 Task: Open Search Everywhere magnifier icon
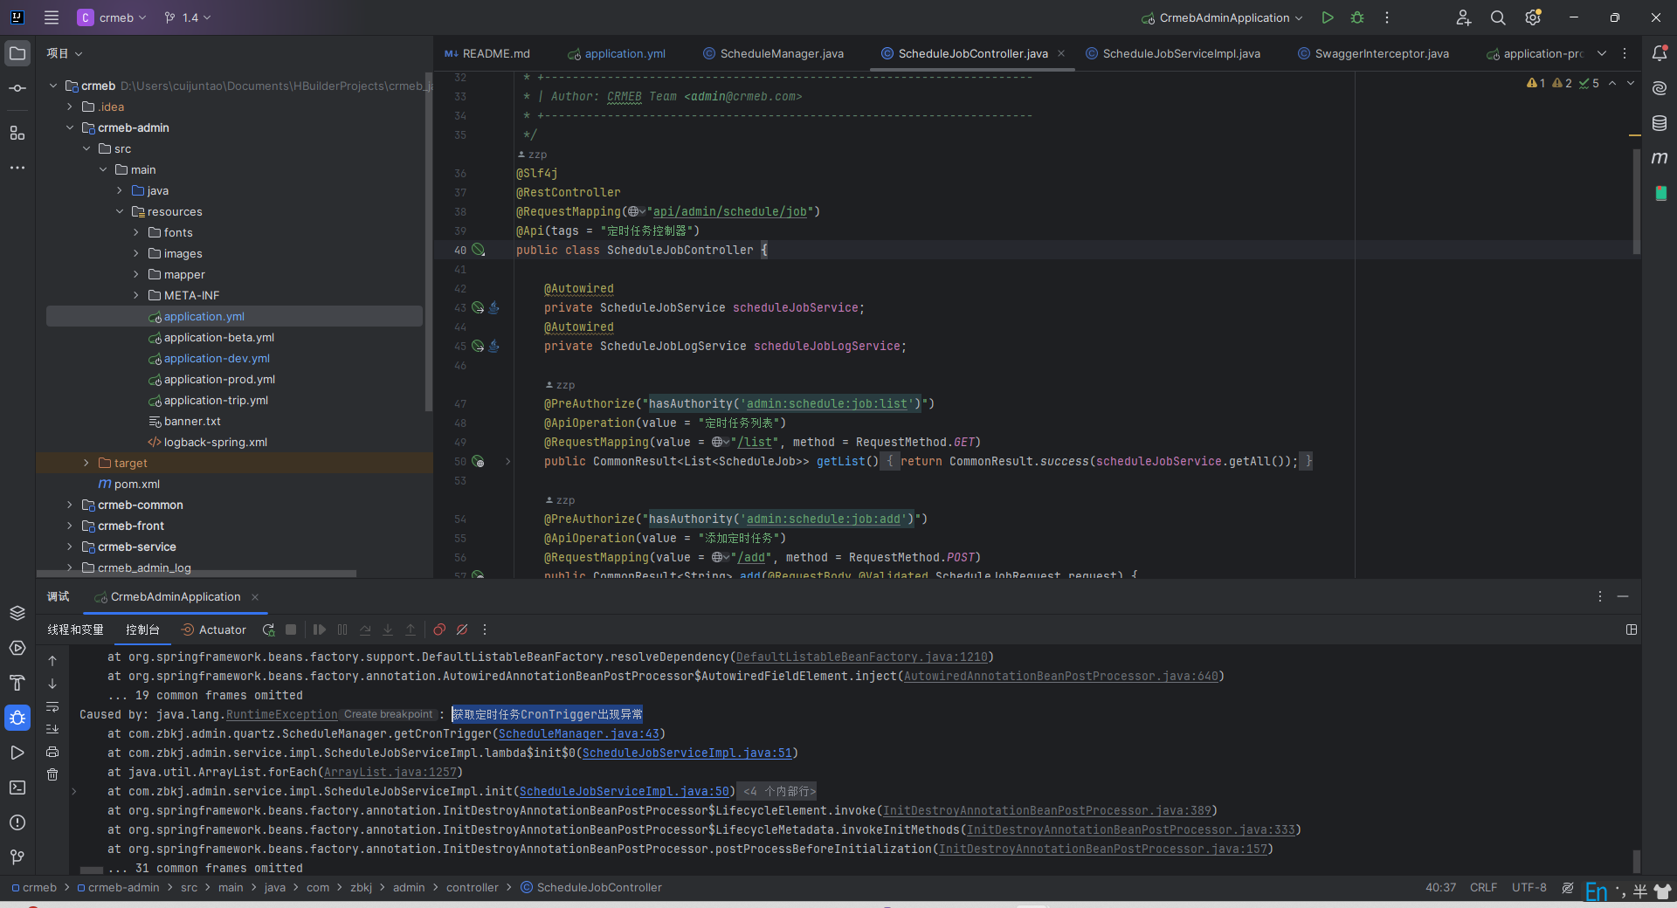coord(1498,17)
